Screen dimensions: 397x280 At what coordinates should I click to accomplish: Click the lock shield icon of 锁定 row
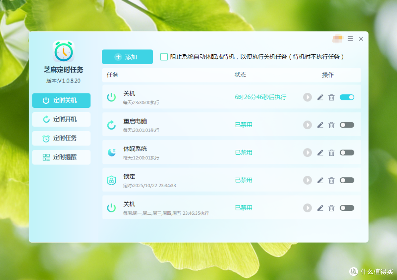[111, 180]
